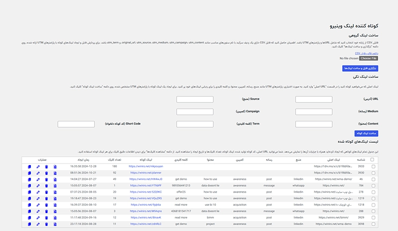398x231 pixels.
Task: Edit the bimm link row ID 3929
Action: coord(38,218)
